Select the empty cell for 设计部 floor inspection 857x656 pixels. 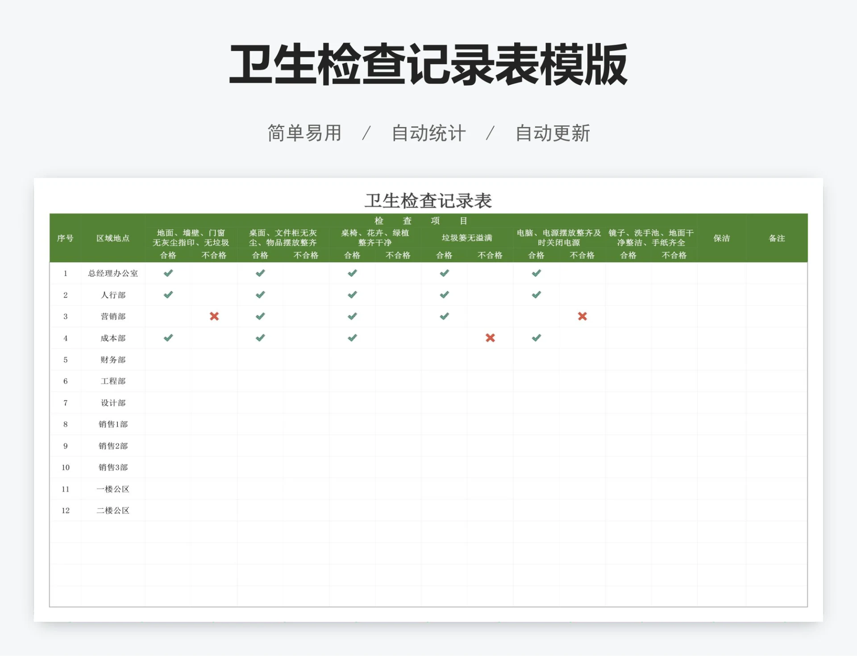169,403
